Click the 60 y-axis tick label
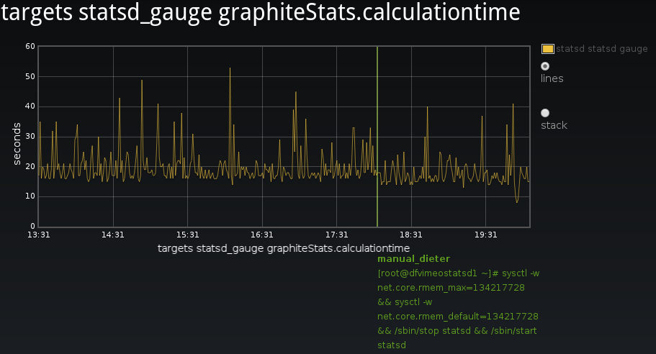 coord(30,46)
